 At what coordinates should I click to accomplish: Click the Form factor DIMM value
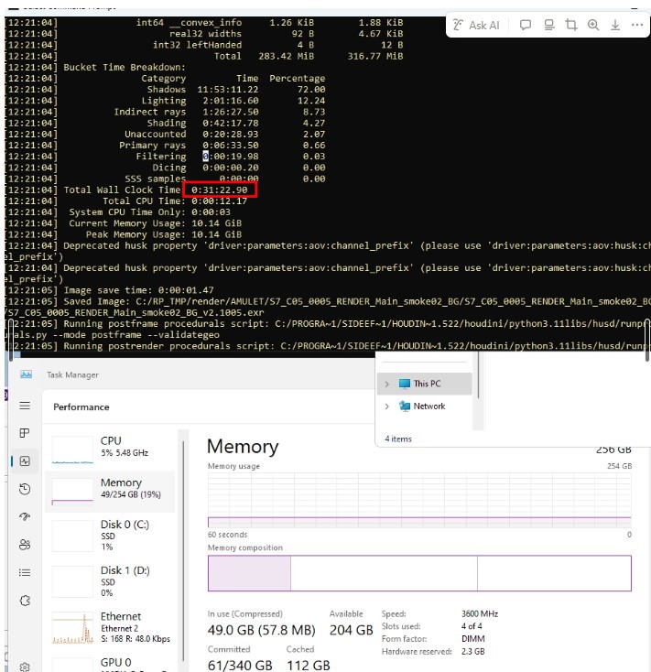click(x=473, y=638)
